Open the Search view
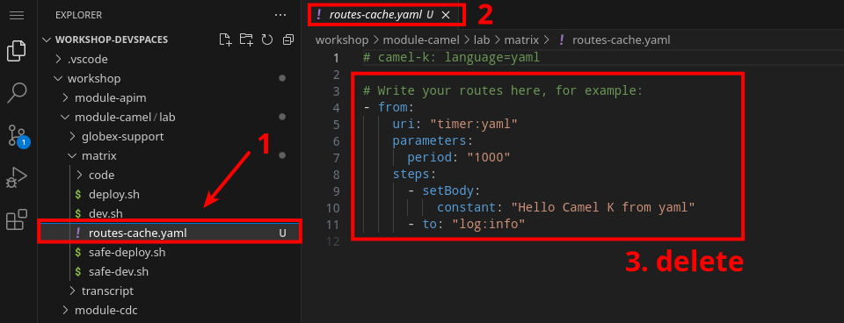This screenshot has height=323, width=844. [17, 92]
